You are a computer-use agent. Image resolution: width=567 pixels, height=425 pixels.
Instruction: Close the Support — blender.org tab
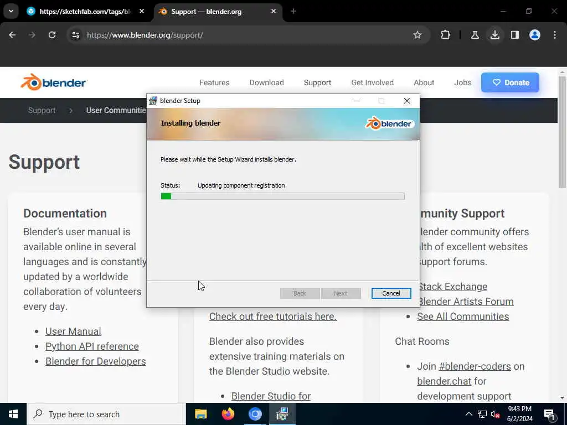(x=274, y=12)
